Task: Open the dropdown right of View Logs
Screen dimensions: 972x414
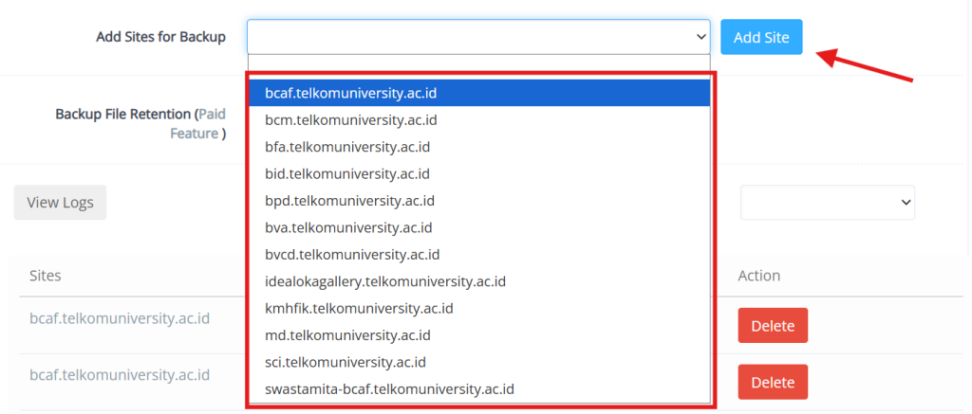Action: pyautogui.click(x=827, y=202)
